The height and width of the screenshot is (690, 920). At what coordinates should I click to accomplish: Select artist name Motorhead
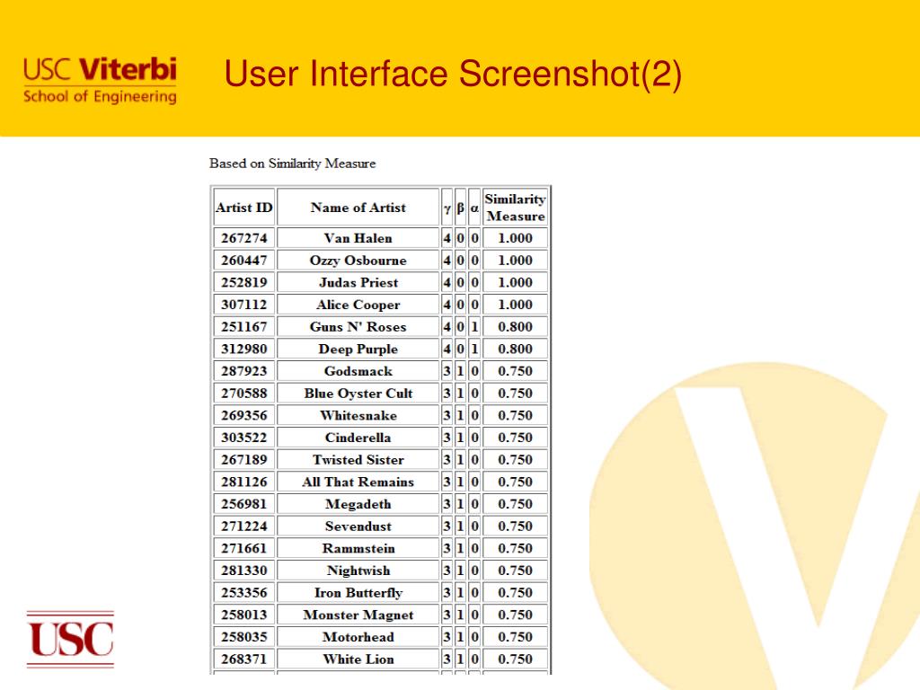coord(358,637)
